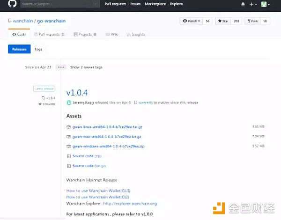Switch to the Code tab
Screen dimensions: 281x220
point(19,34)
